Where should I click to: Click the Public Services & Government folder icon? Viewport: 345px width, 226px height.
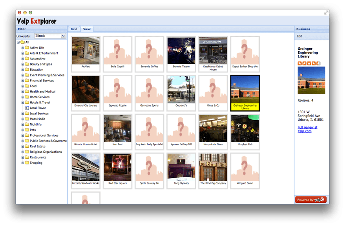(x=27, y=141)
